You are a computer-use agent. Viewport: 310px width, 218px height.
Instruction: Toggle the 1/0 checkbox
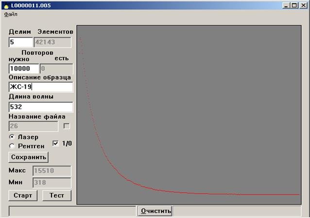pyautogui.click(x=55, y=143)
